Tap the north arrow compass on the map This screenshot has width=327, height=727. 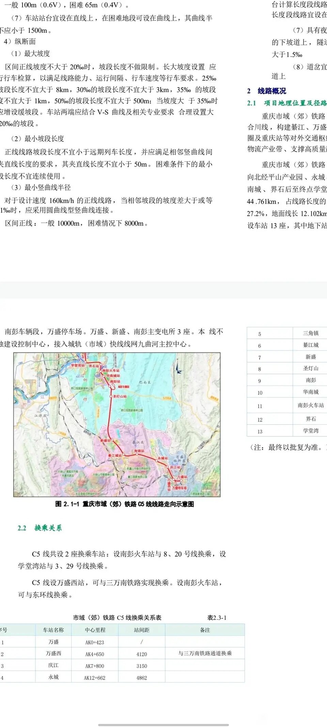click(x=177, y=369)
